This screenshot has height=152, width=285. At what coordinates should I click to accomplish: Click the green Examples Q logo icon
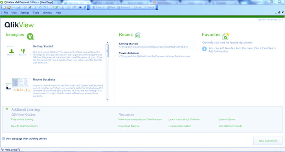tap(30, 37)
